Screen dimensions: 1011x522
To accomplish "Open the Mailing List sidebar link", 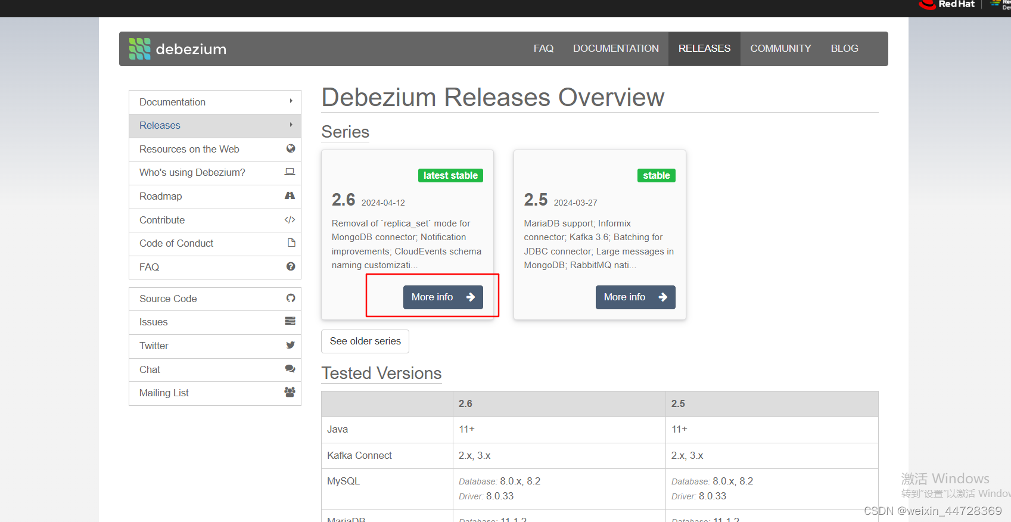I will [x=215, y=393].
